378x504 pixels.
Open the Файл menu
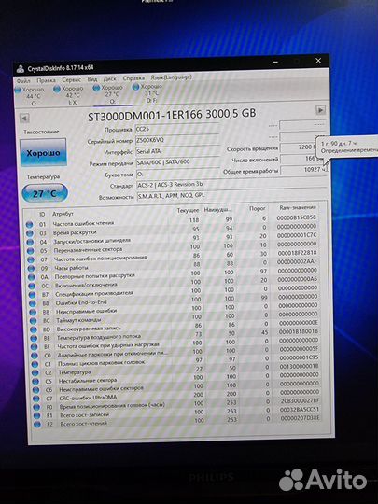click(23, 80)
